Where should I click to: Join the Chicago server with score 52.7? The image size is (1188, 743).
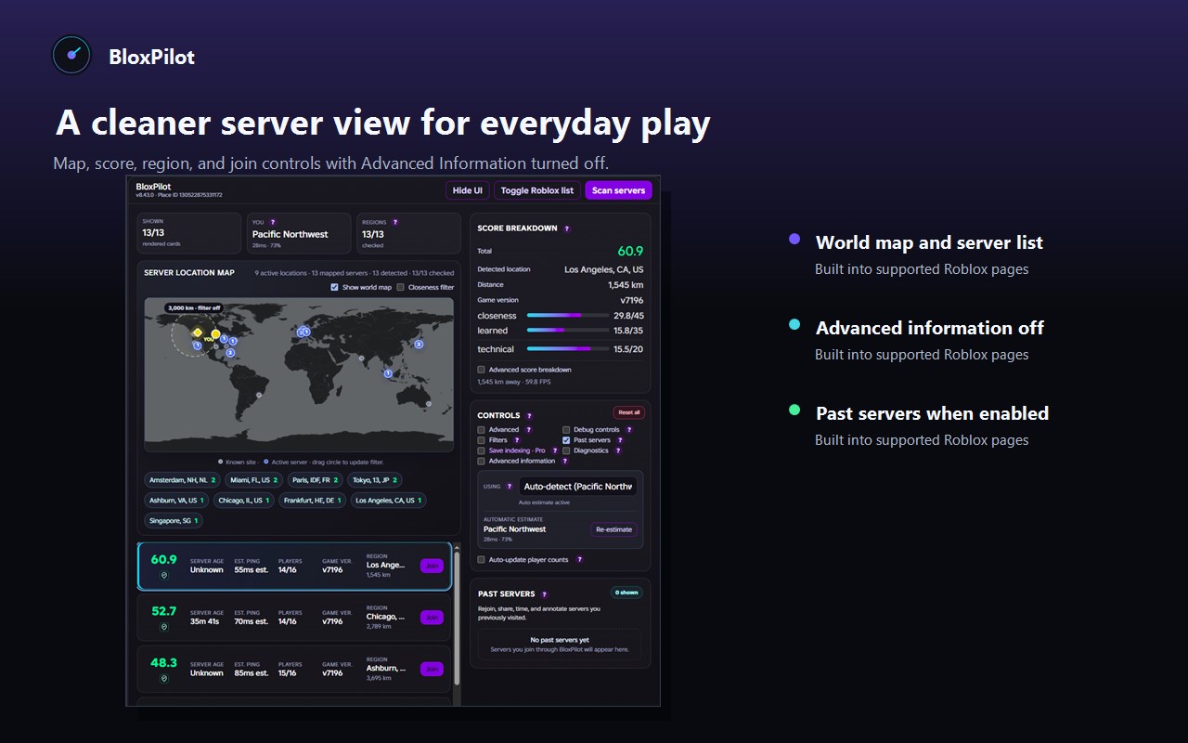432,618
